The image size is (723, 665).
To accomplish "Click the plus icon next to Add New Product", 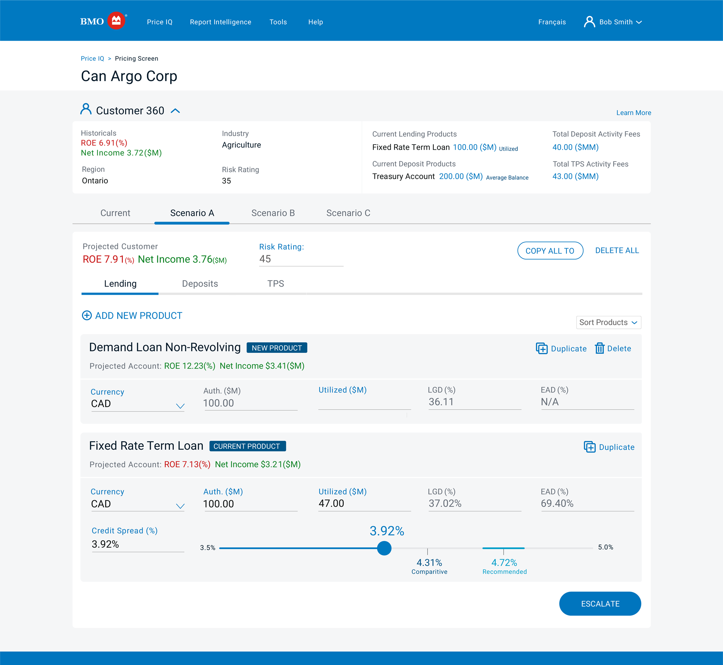I will (x=86, y=316).
